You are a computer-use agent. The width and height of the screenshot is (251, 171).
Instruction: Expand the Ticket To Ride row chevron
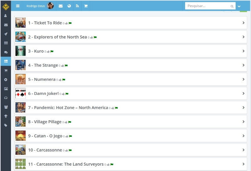point(243,23)
